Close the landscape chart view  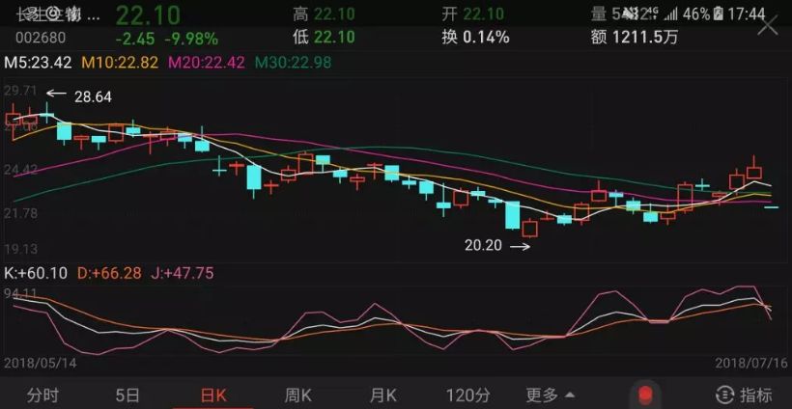pos(767,26)
